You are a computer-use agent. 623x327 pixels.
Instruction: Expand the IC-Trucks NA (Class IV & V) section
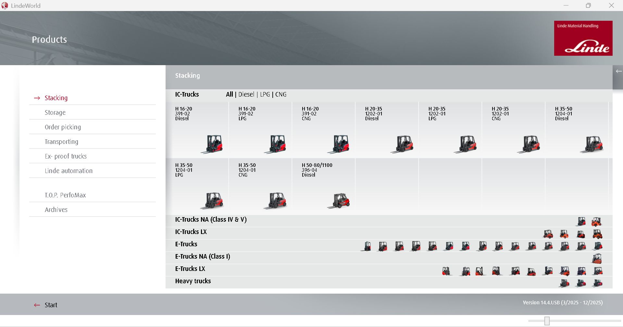[389, 221]
